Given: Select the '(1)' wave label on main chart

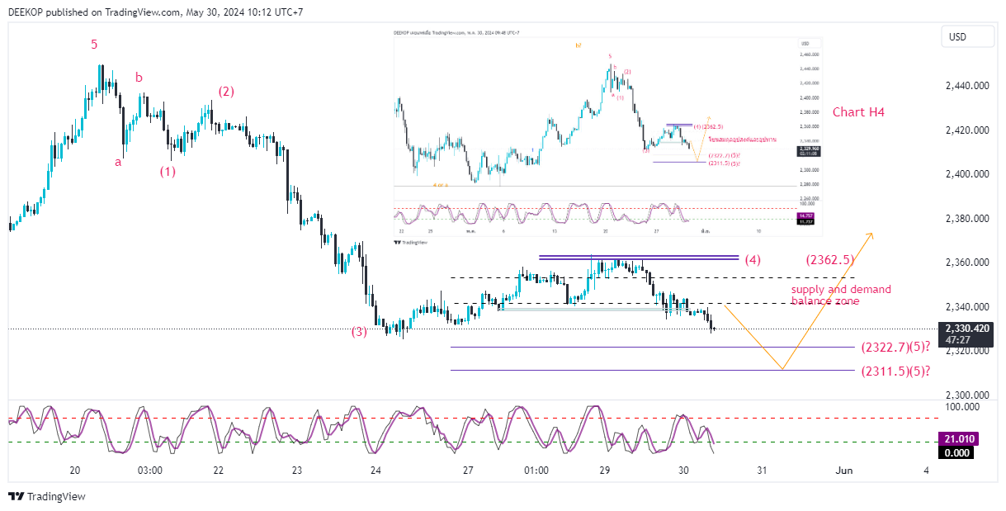Looking at the screenshot, I should 168,172.
